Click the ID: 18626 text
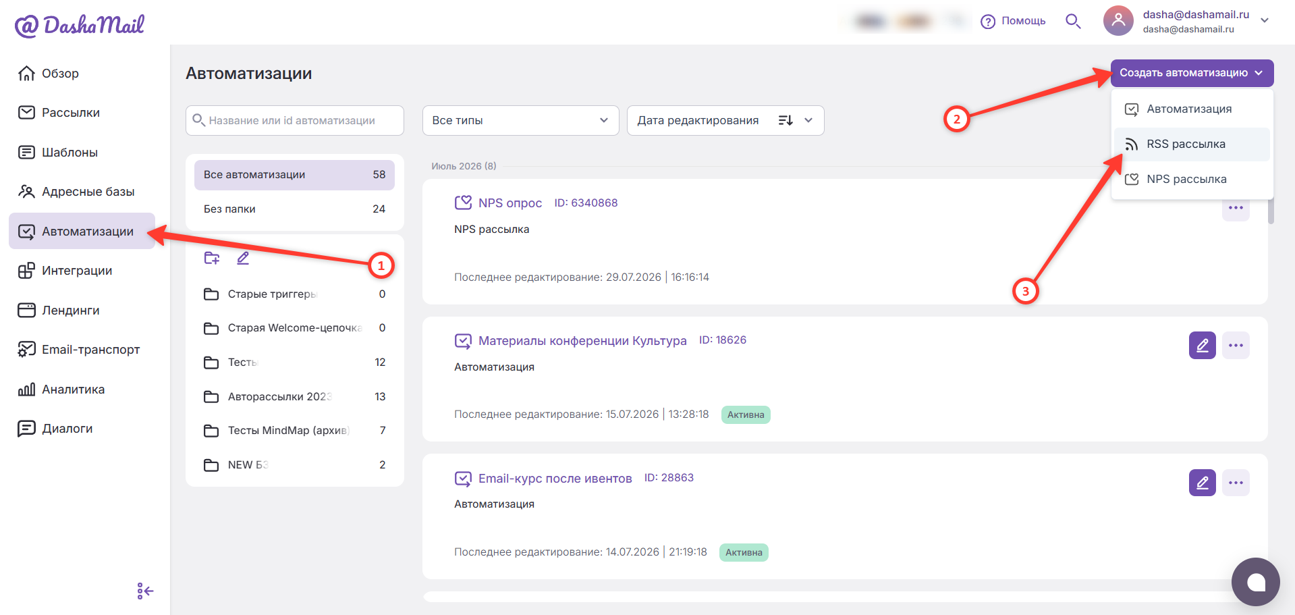Image resolution: width=1295 pixels, height=615 pixels. tap(723, 340)
